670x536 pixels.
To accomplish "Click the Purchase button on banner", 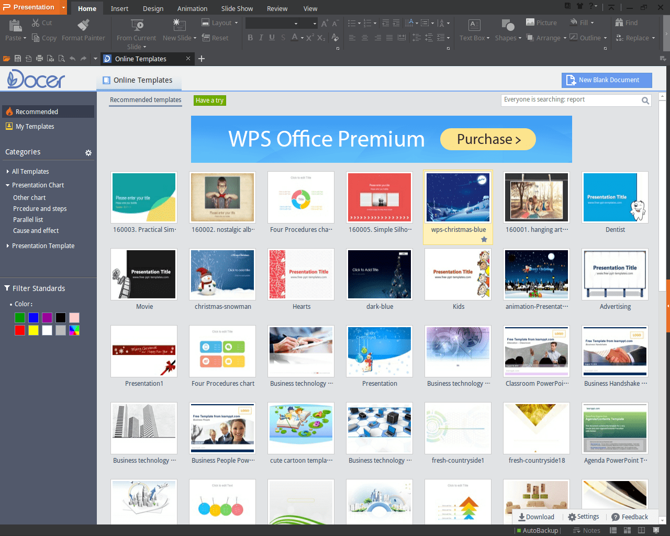I will 488,139.
